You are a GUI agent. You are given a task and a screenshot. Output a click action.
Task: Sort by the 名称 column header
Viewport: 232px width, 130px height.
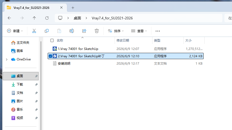pos(60,40)
